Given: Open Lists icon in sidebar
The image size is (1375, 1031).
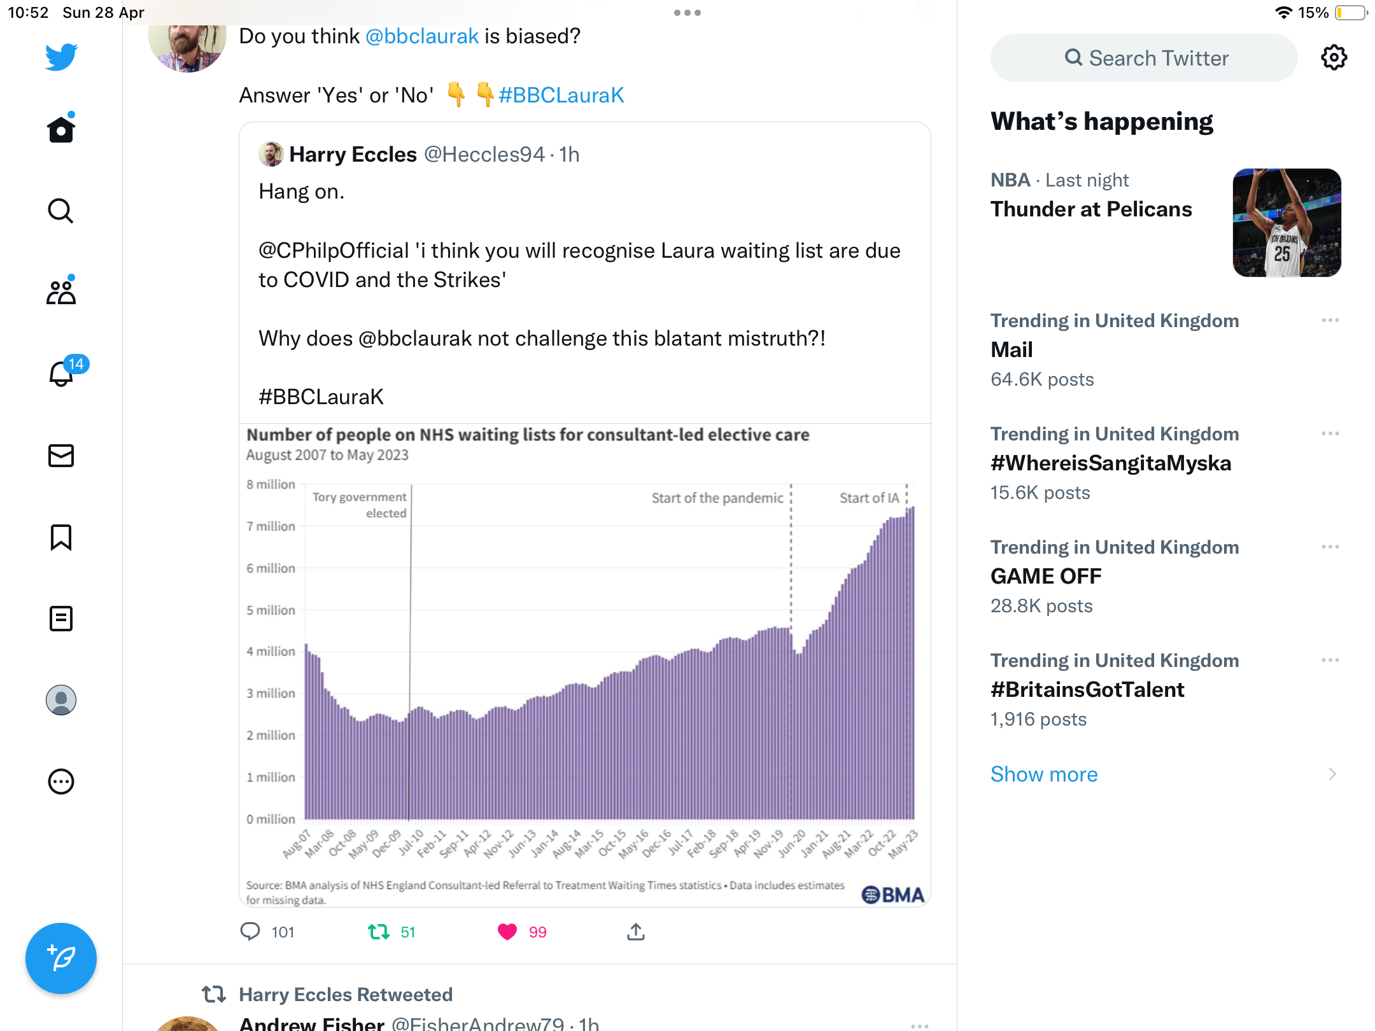Looking at the screenshot, I should click(61, 619).
